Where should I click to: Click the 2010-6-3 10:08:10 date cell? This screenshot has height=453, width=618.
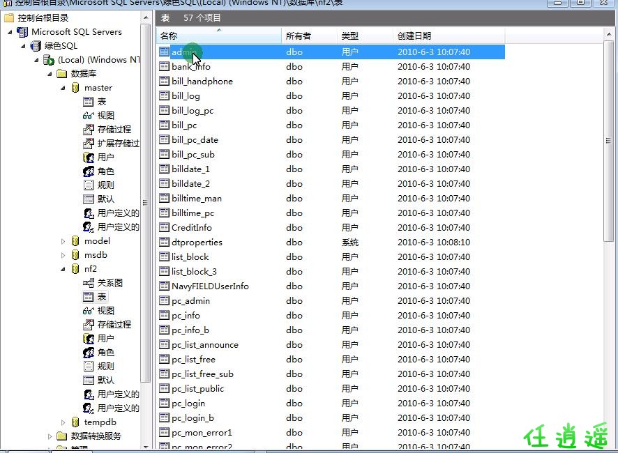coord(434,243)
